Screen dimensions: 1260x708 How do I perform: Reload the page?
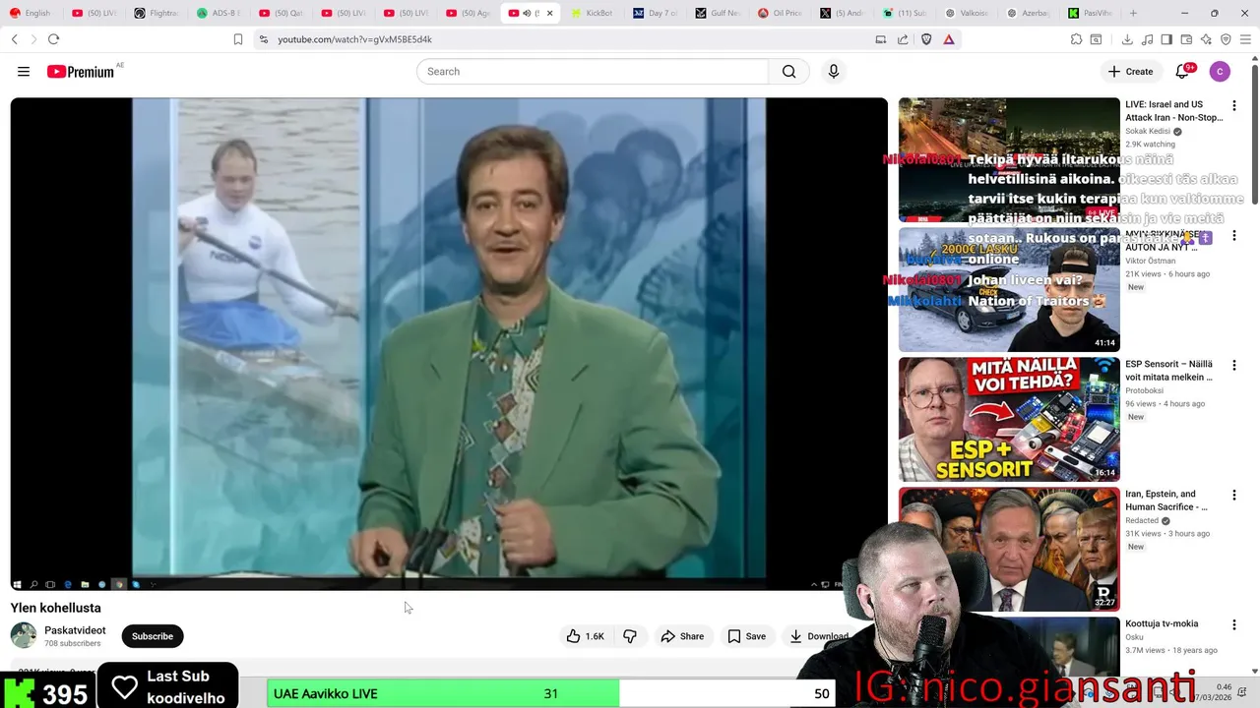[53, 39]
